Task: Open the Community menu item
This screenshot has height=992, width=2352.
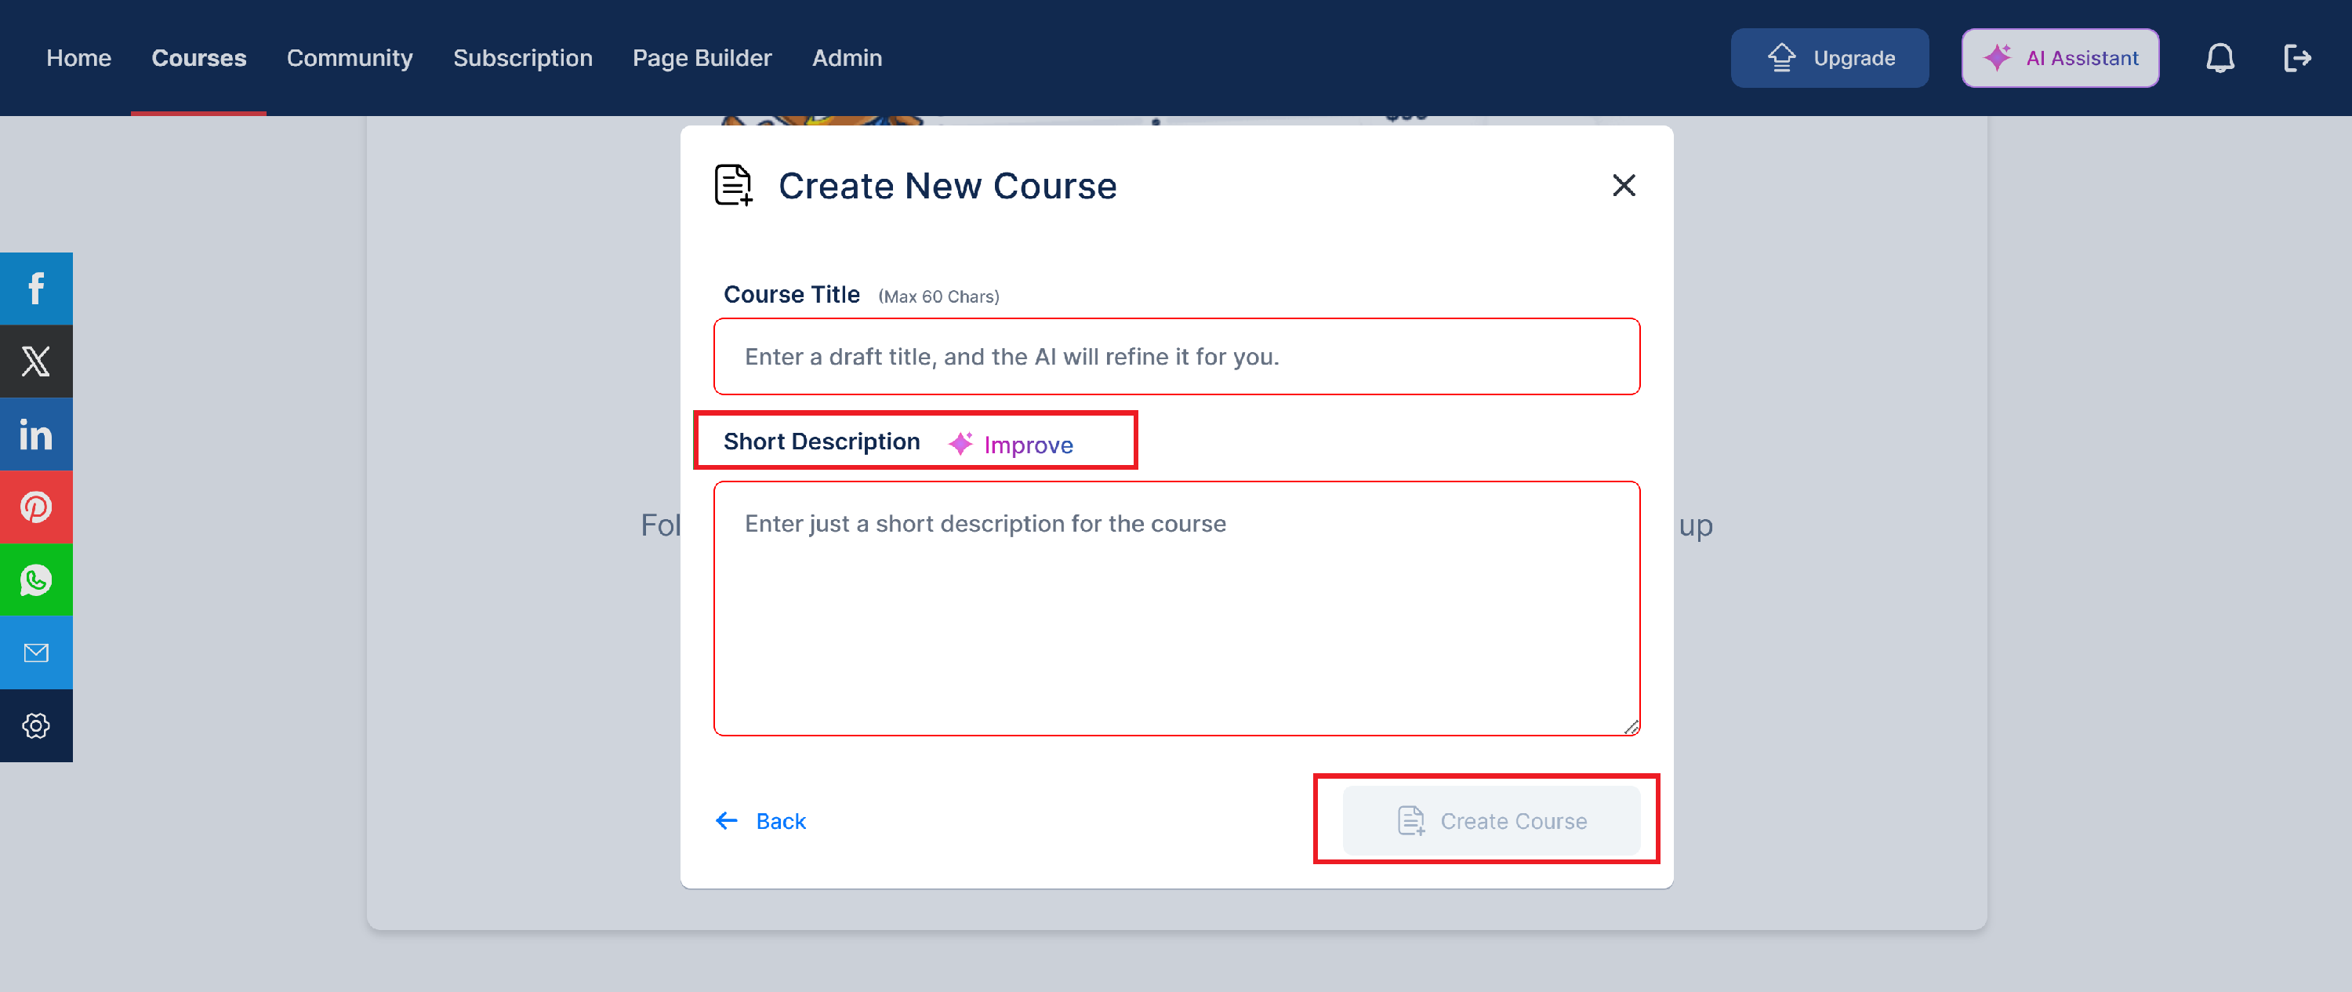Action: click(x=350, y=59)
